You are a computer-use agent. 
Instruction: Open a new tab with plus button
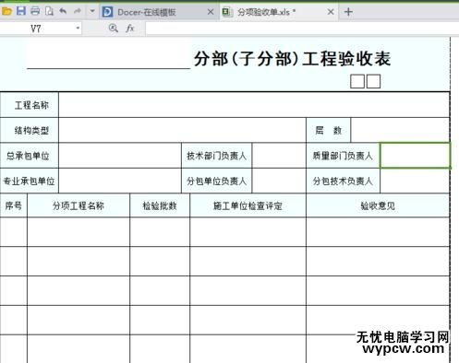coord(348,12)
